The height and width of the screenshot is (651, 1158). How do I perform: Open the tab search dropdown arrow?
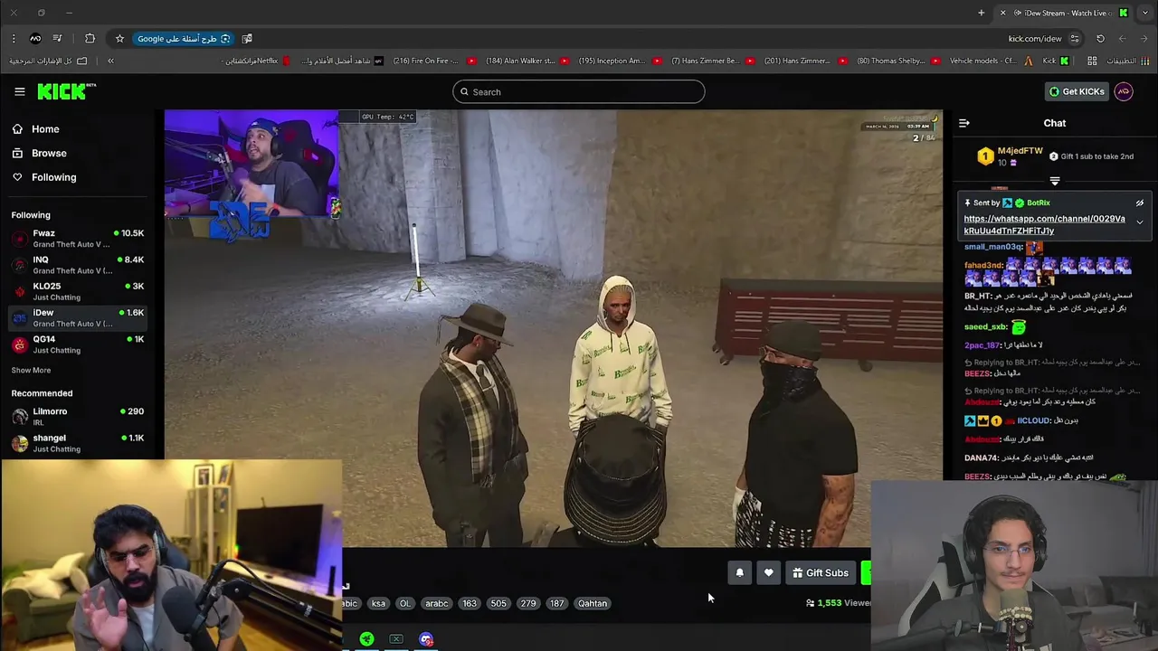point(1144,13)
